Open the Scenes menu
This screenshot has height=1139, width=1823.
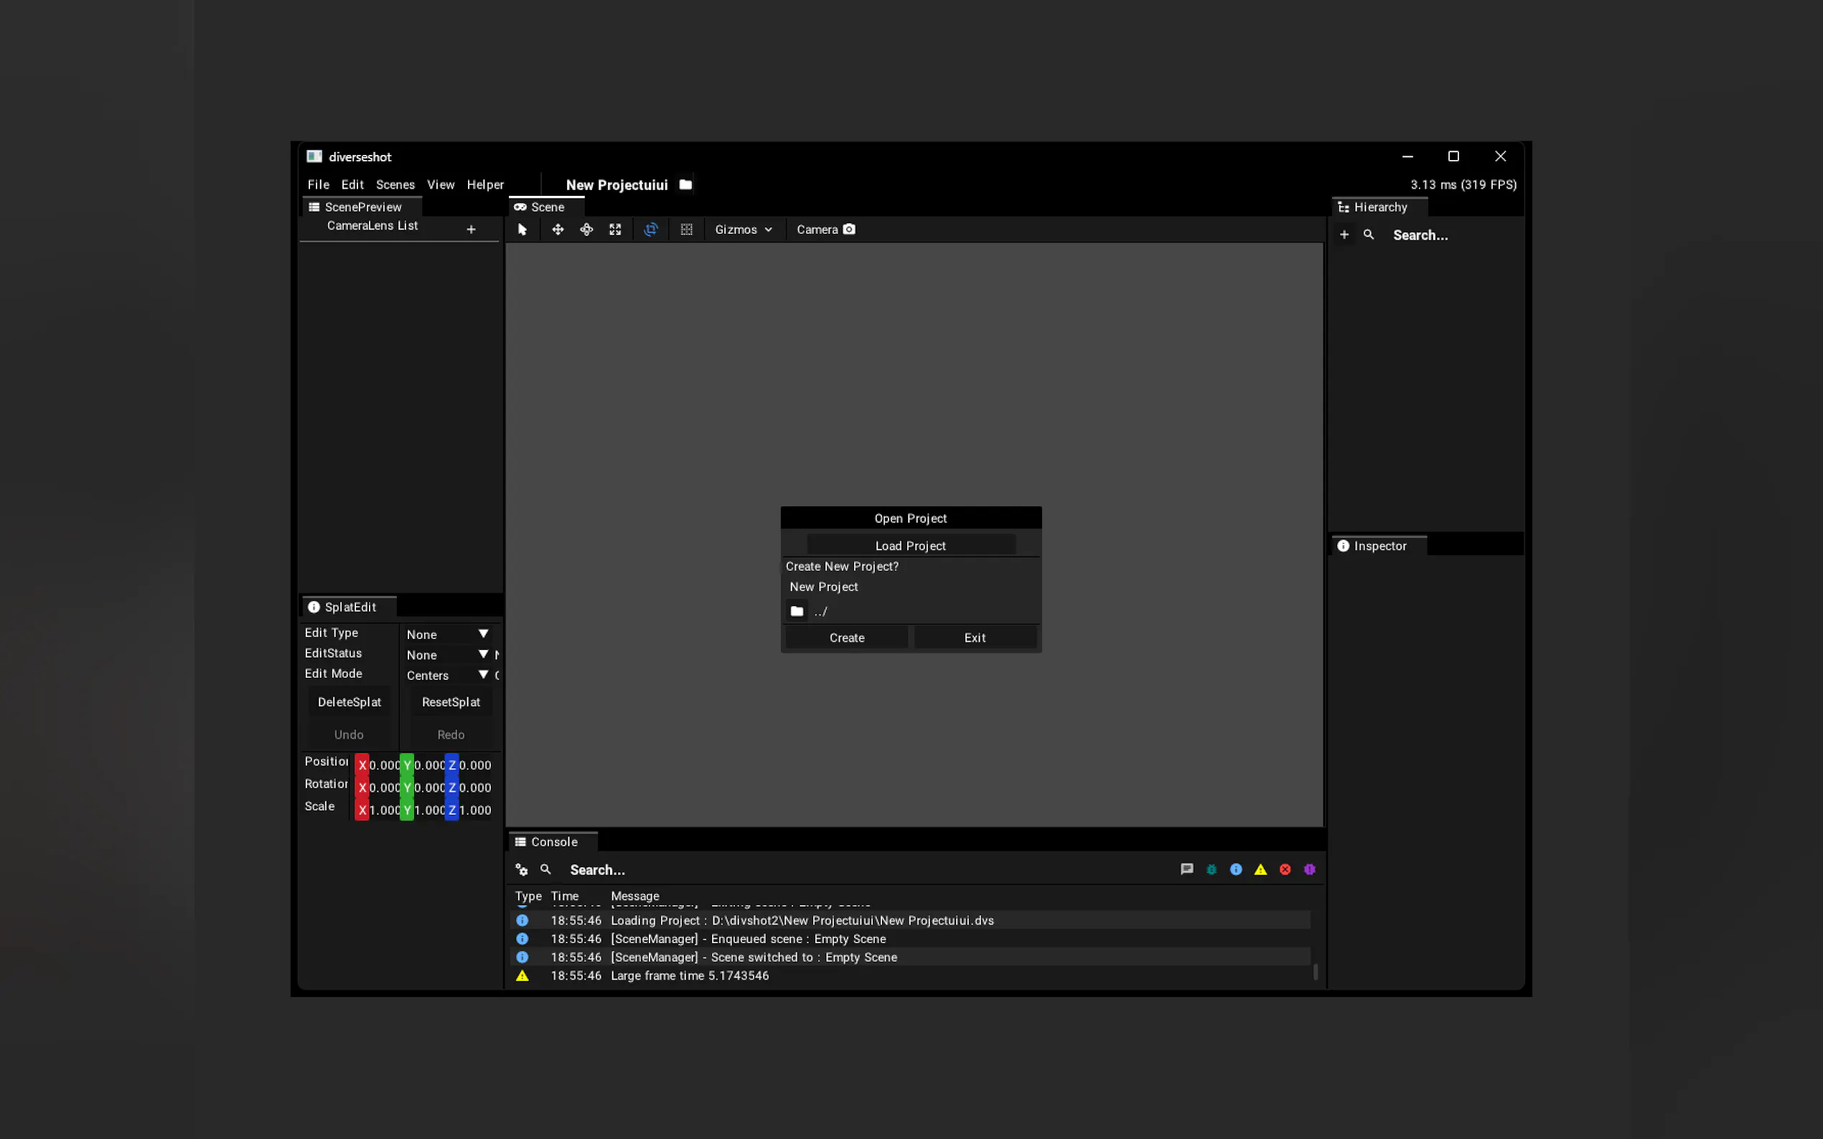point(395,184)
